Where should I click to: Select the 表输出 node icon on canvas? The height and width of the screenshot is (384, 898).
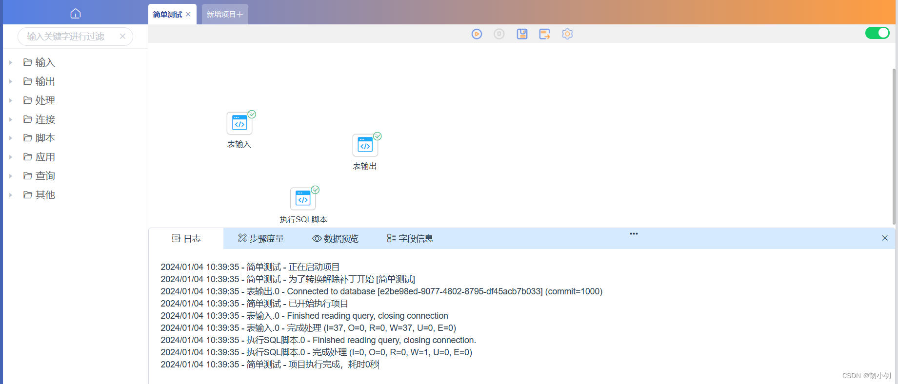pyautogui.click(x=365, y=145)
